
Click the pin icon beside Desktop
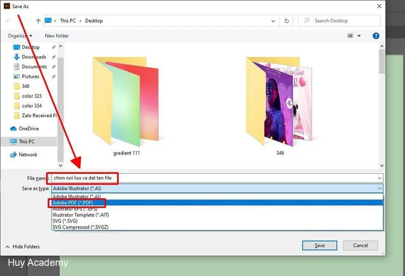(x=54, y=47)
